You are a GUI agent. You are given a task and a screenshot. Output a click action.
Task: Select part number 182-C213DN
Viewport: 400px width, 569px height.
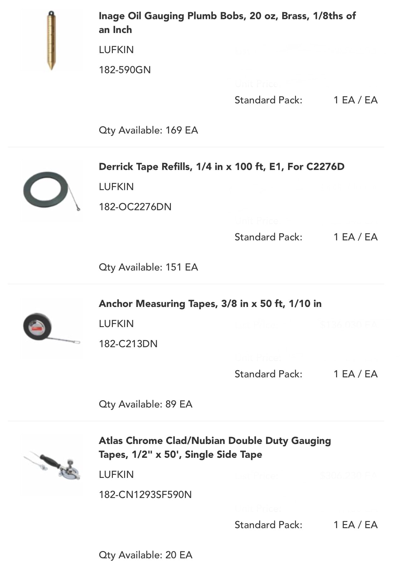pos(128,344)
